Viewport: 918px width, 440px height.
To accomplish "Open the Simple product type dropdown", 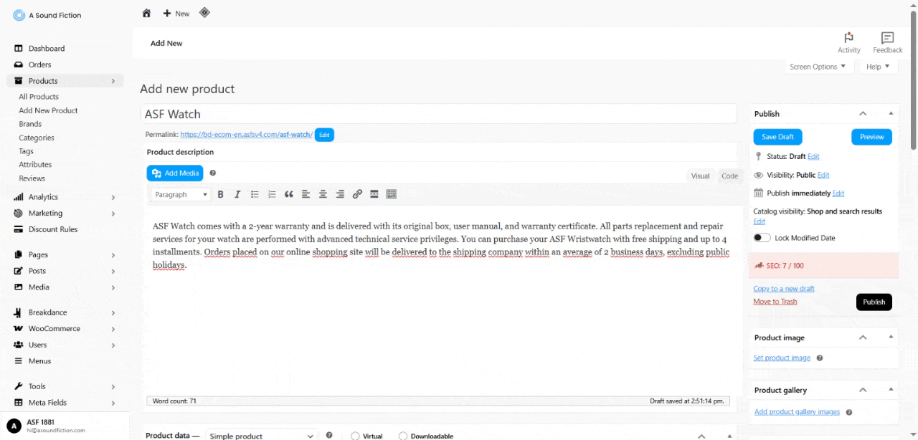I will pos(262,436).
